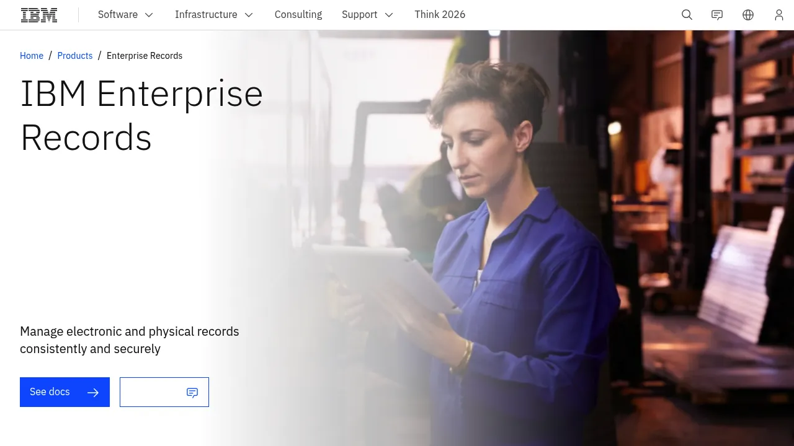Expand the Support menu
The image size is (794, 446).
[x=368, y=15]
